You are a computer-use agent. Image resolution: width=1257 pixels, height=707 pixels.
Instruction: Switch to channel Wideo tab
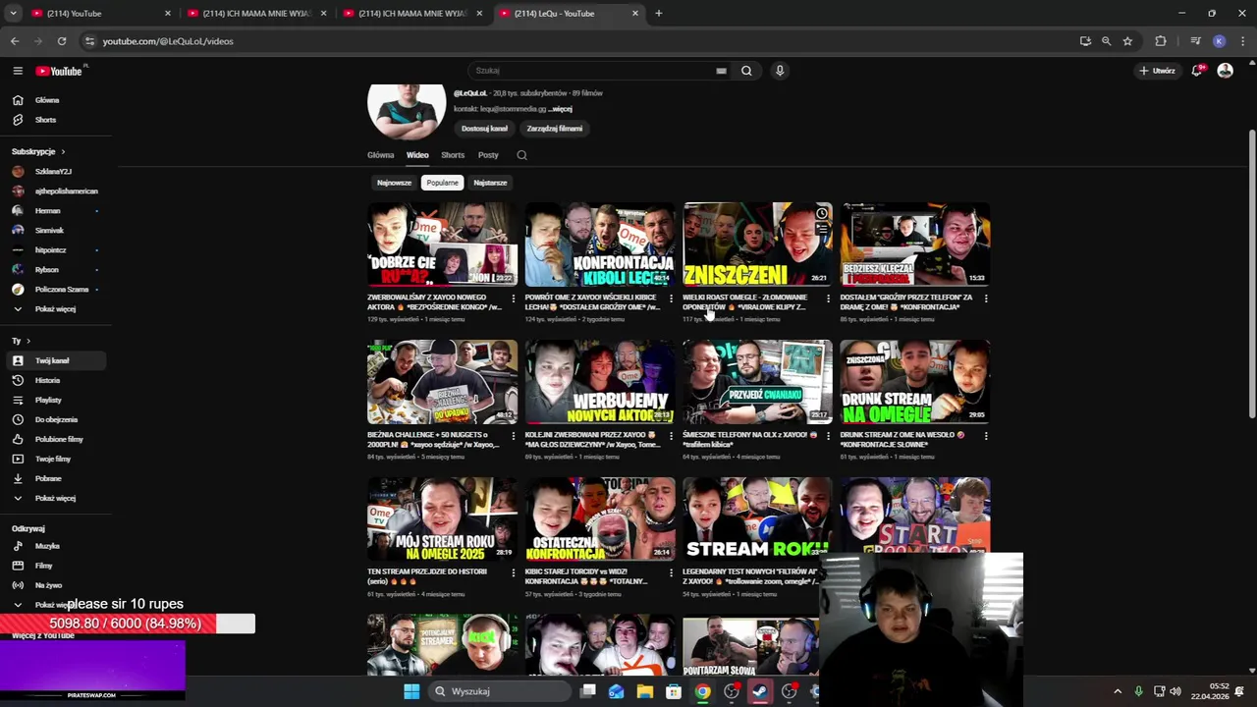[x=417, y=155]
